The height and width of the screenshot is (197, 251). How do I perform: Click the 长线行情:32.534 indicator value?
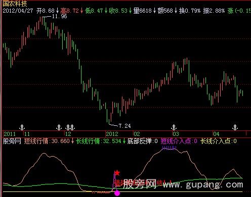coord(98,141)
